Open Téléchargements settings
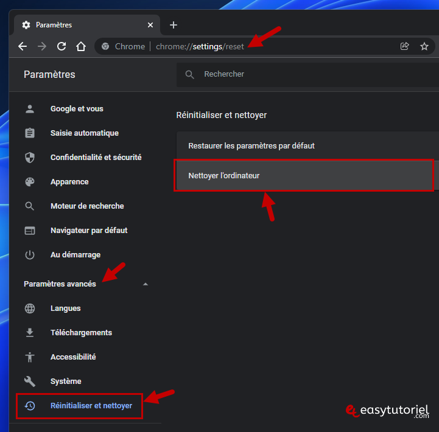The image size is (439, 432). click(x=81, y=333)
